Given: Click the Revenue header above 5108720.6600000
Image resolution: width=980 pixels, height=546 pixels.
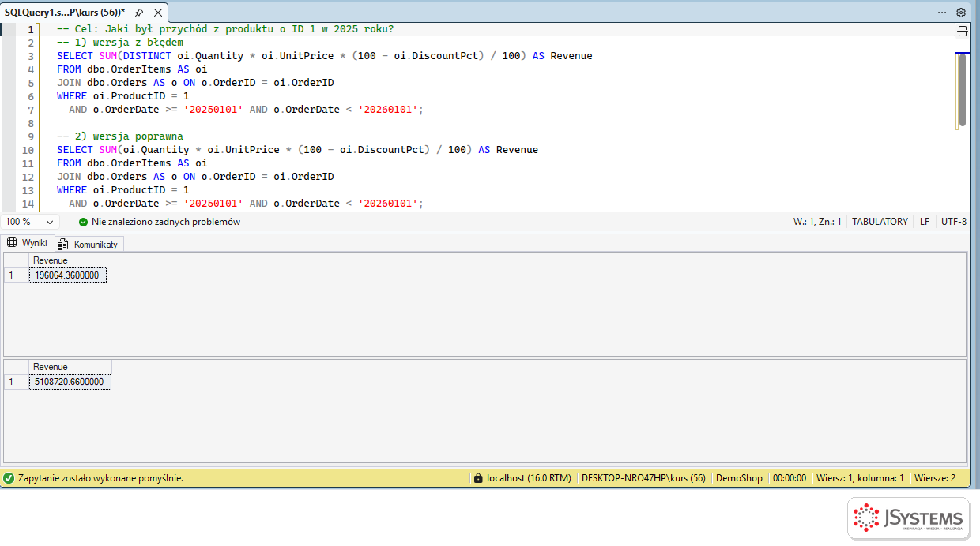Looking at the screenshot, I should (70, 367).
